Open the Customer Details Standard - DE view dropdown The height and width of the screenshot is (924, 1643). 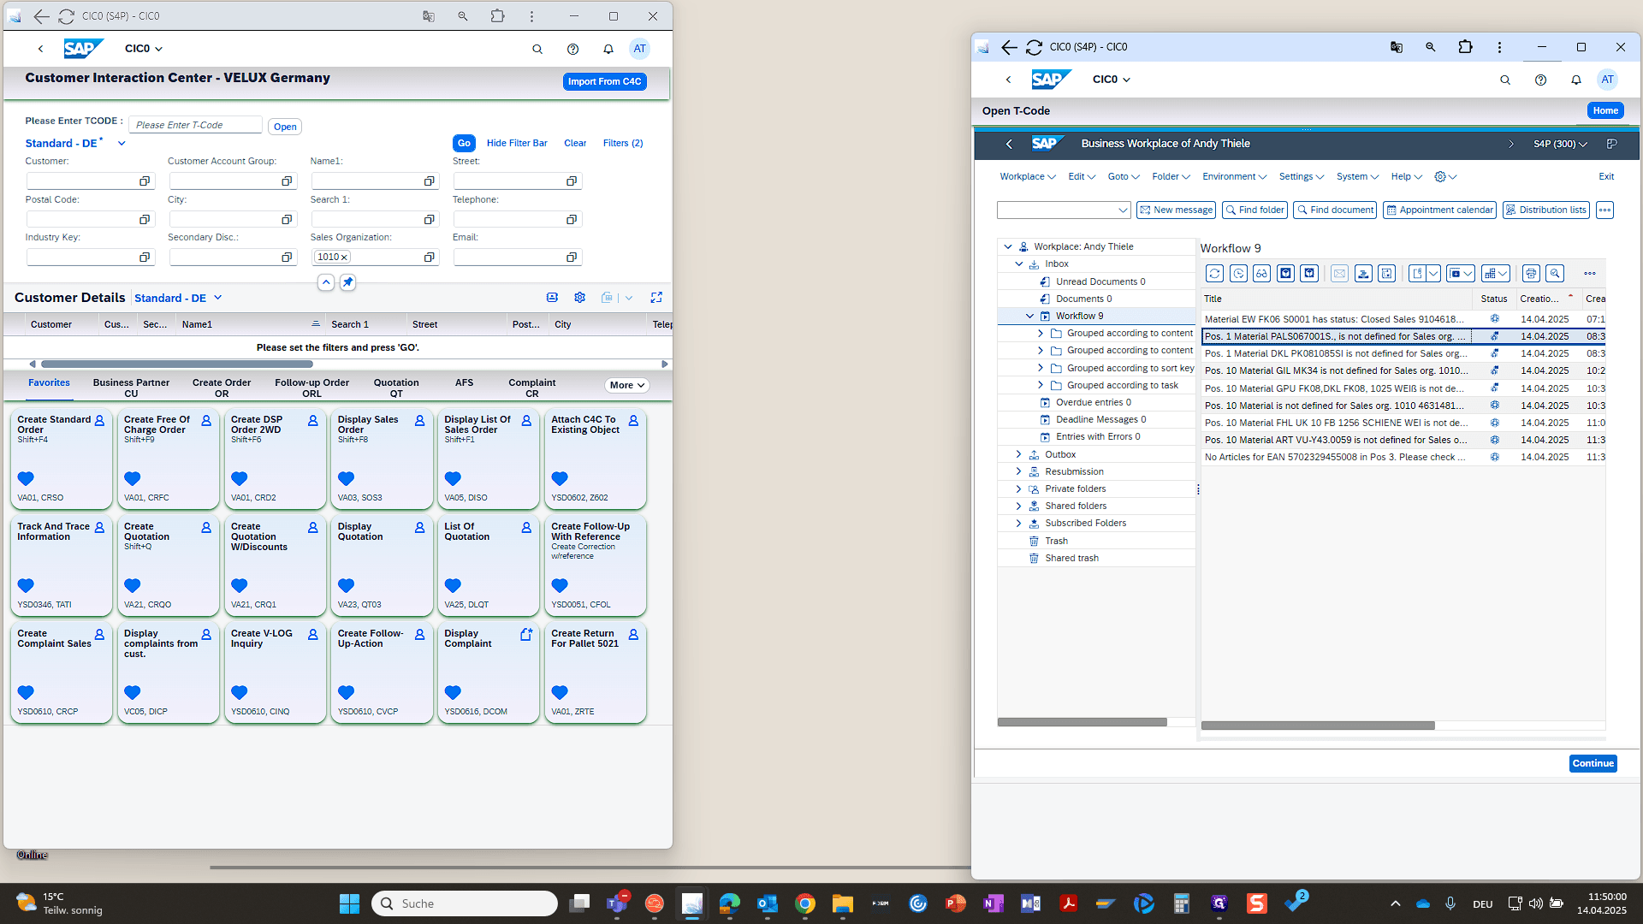coord(218,298)
